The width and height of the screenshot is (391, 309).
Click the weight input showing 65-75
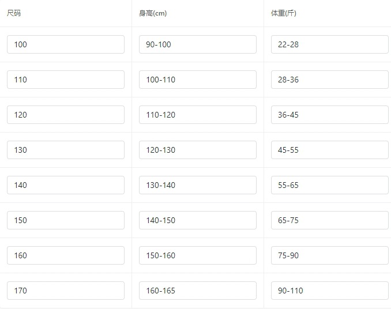(x=330, y=220)
